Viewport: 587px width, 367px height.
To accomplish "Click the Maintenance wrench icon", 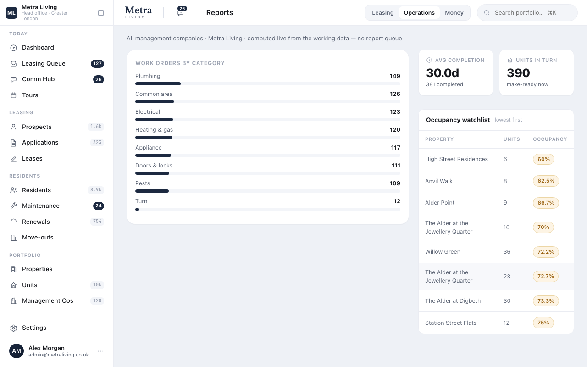I will tap(13, 206).
